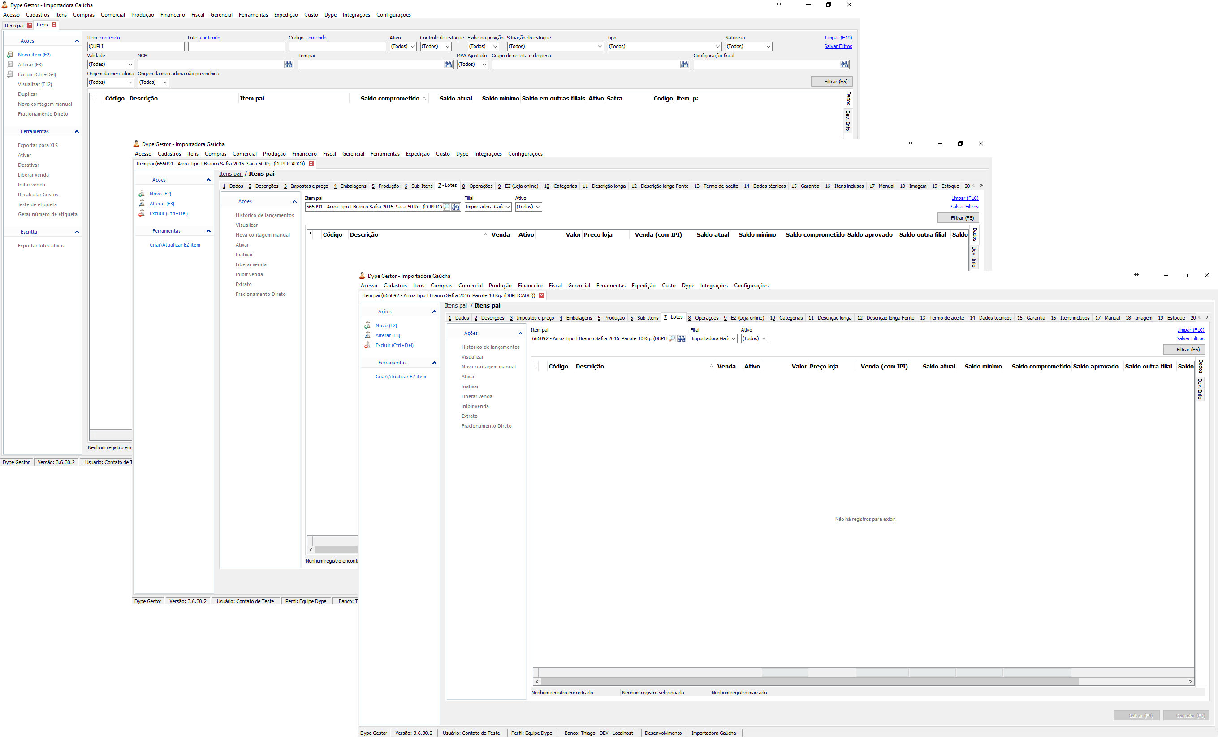This screenshot has width=1218, height=737.
Task: Click binoculars icon in 666091 window Item pai field
Action: click(456, 207)
